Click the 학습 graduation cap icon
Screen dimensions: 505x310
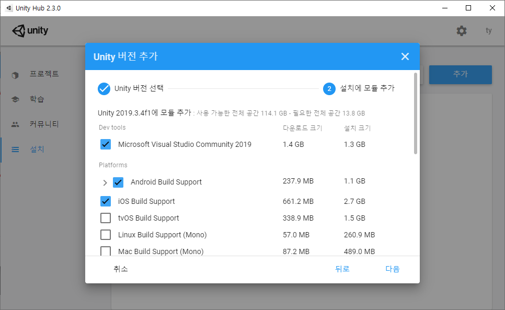(x=15, y=99)
